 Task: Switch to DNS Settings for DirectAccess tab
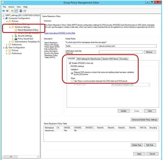pos(89,59)
